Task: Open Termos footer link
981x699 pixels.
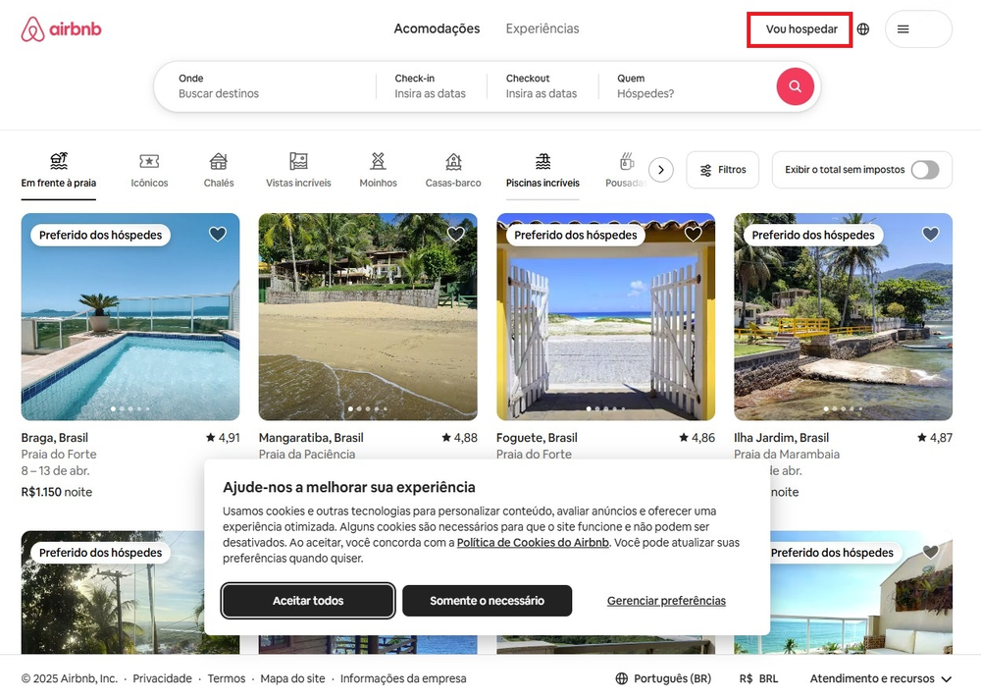Action: (x=227, y=678)
